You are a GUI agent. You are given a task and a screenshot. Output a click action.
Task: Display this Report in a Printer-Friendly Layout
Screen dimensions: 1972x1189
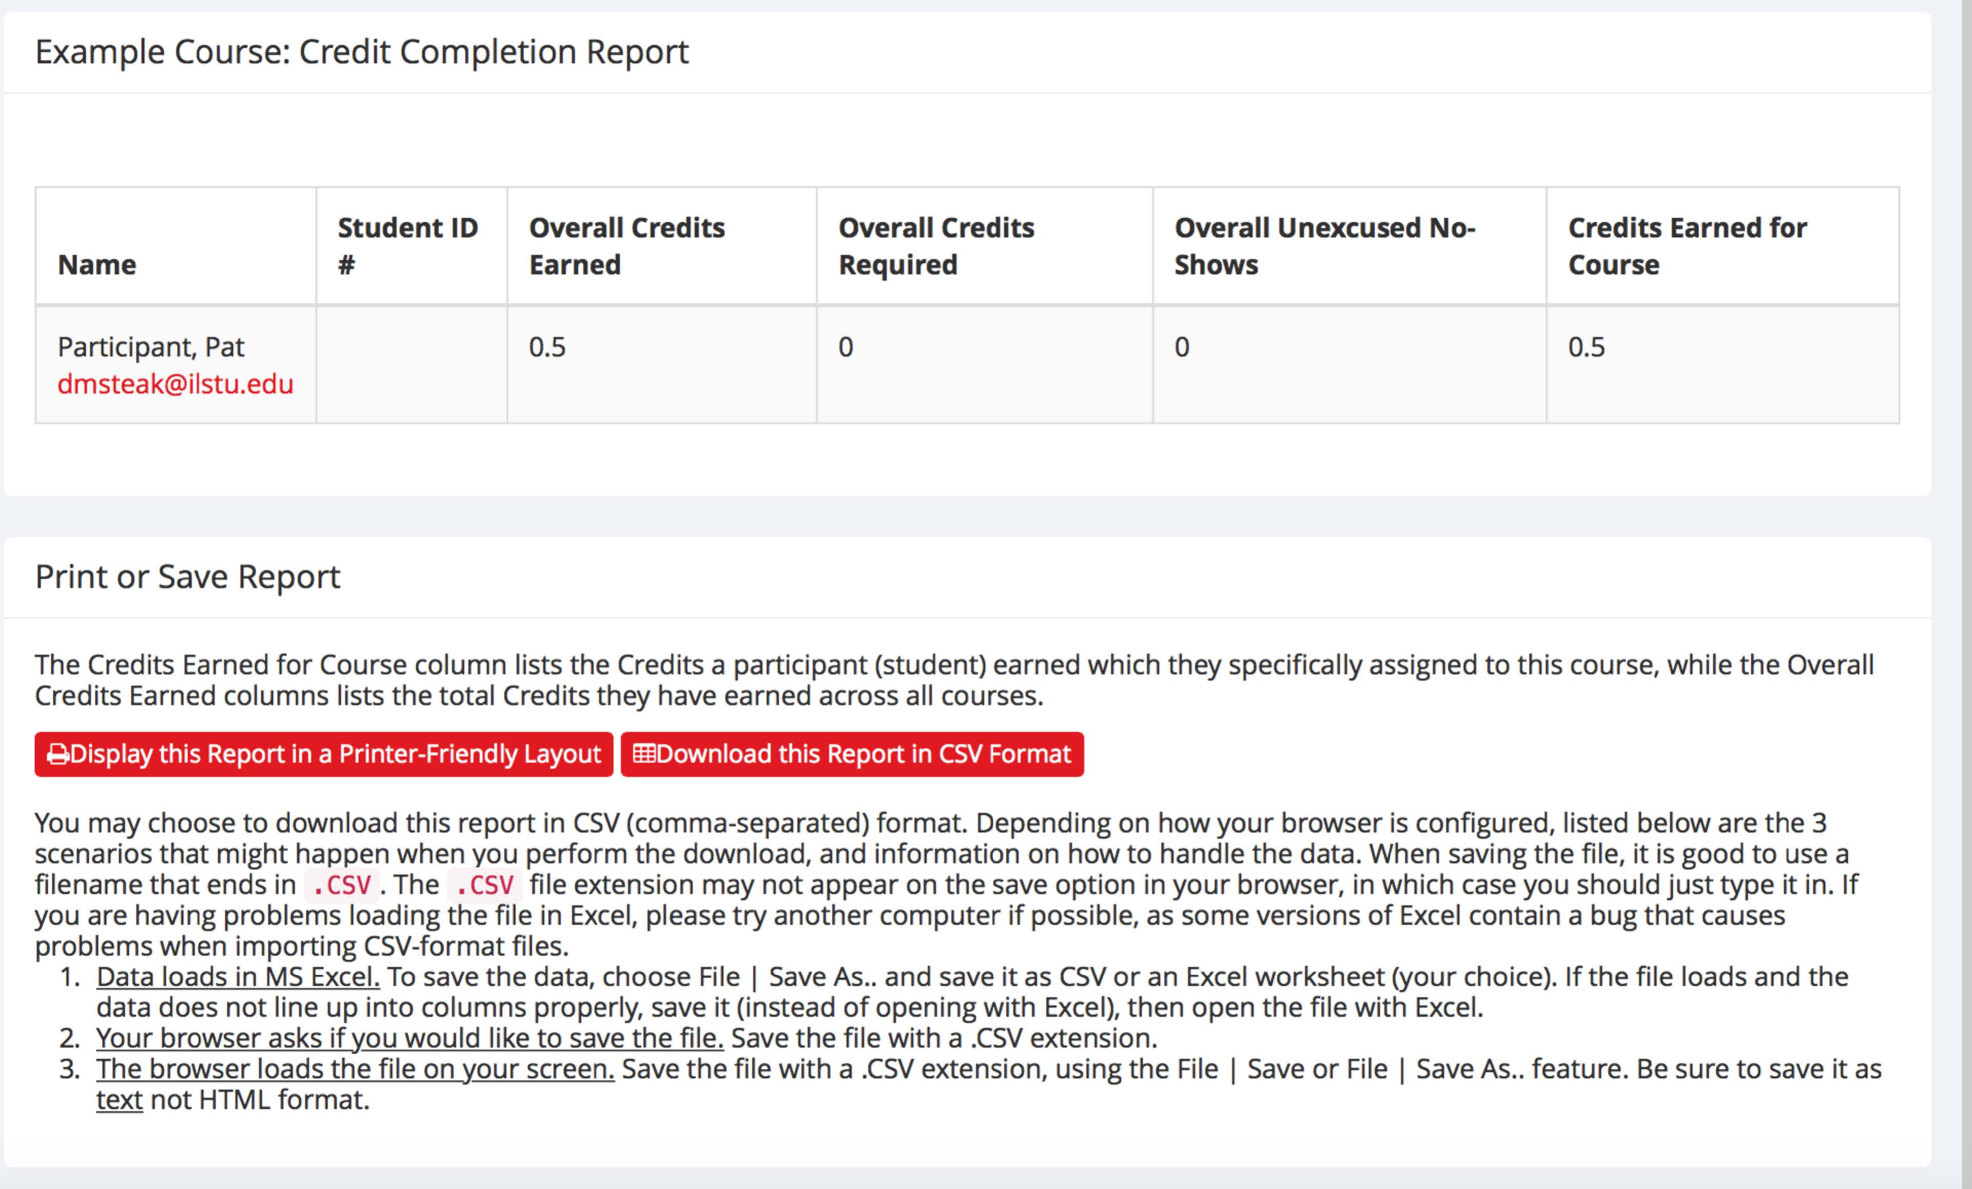(x=335, y=754)
